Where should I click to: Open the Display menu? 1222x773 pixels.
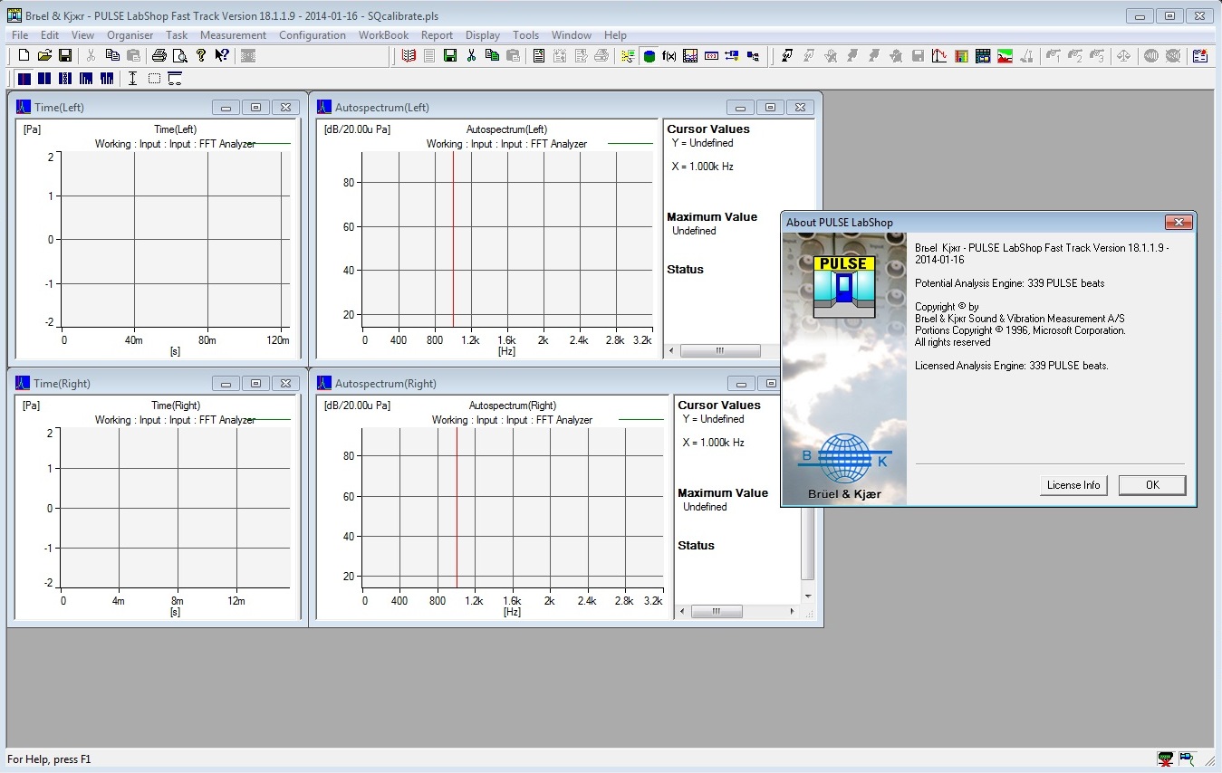pos(483,35)
